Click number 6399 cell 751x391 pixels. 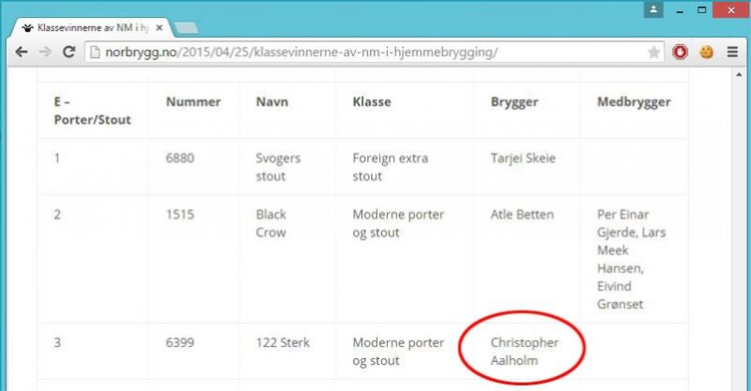(180, 342)
